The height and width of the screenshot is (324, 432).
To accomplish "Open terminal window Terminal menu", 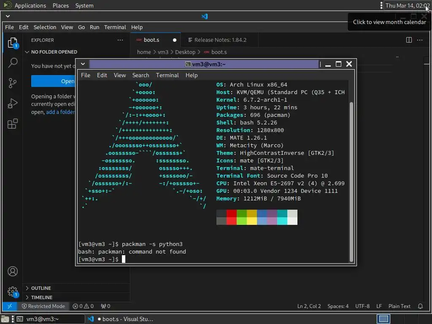I will 167,75.
